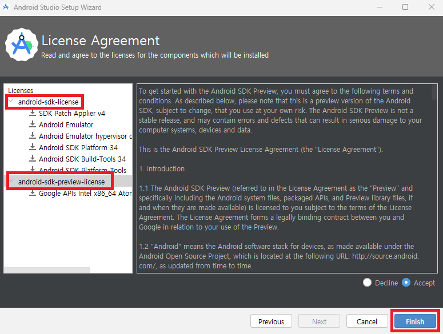This screenshot has height=334, width=443.
Task: Click the Android Studio title bar icon
Action: (6, 7)
